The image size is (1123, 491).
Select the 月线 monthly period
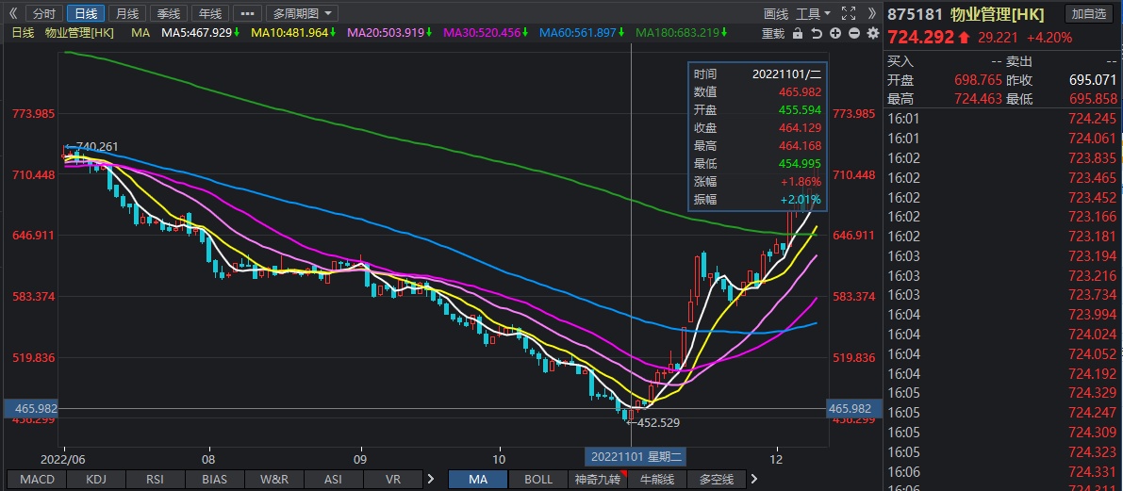click(x=125, y=13)
